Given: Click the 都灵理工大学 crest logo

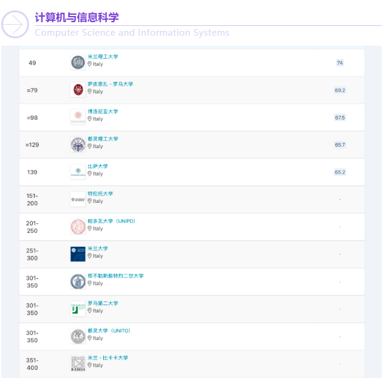Looking at the screenshot, I should point(78,145).
